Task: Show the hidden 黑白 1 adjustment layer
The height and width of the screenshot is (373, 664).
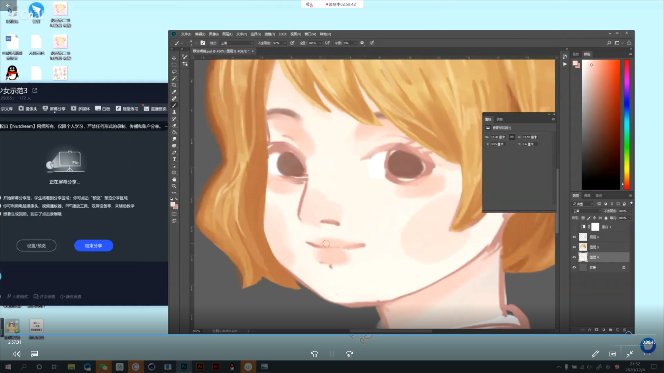Action: [574, 227]
